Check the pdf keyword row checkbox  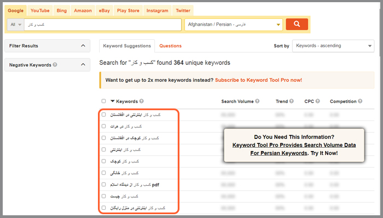click(103, 184)
